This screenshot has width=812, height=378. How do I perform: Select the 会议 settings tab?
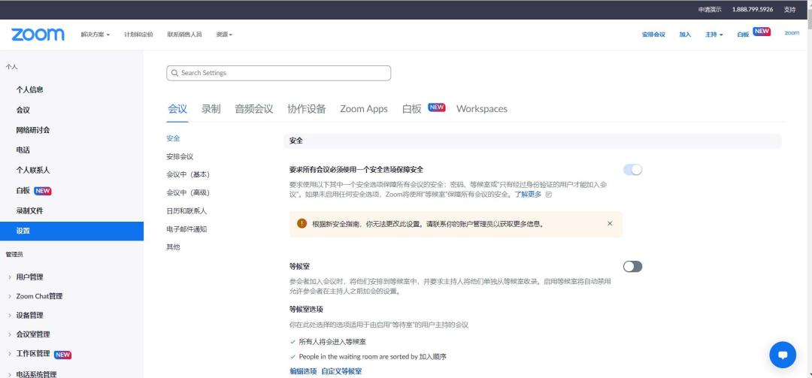[x=177, y=109]
